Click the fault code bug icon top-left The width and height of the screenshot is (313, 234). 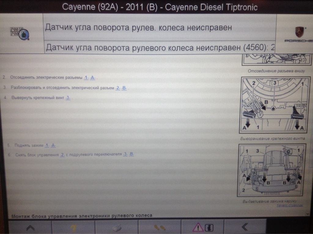20,33
